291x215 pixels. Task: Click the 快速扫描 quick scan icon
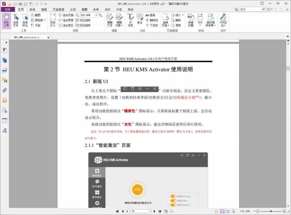(x=191, y=20)
